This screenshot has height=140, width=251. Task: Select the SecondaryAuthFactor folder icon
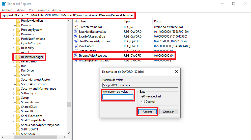18,79
